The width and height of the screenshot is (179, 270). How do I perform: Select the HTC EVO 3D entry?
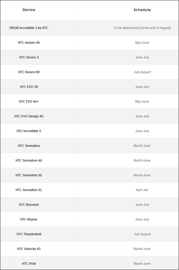[29, 87]
